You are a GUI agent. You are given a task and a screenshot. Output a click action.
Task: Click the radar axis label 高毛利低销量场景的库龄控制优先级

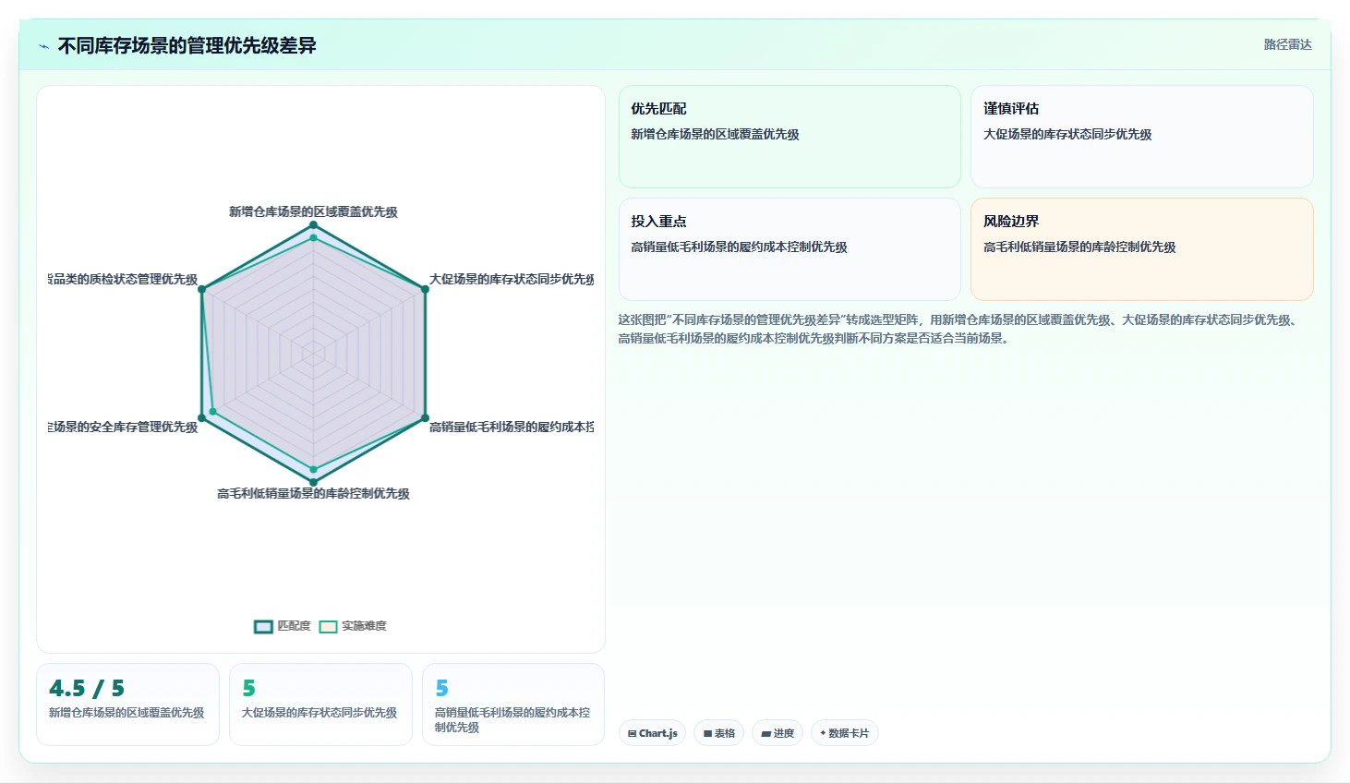click(313, 494)
